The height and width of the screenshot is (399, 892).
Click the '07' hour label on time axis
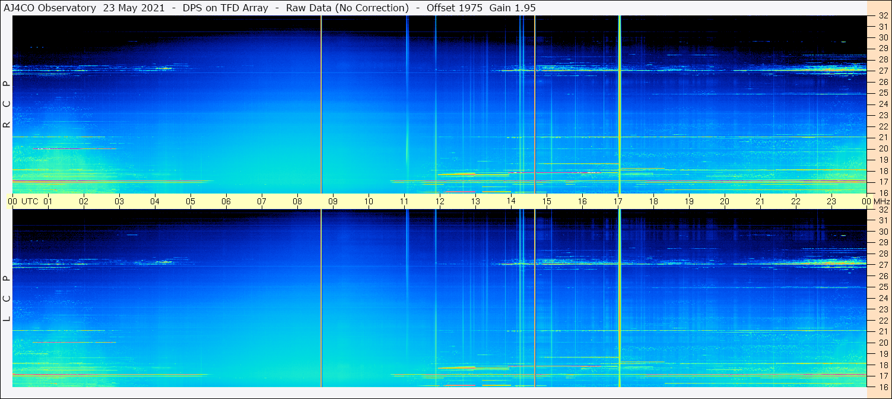pos(262,201)
